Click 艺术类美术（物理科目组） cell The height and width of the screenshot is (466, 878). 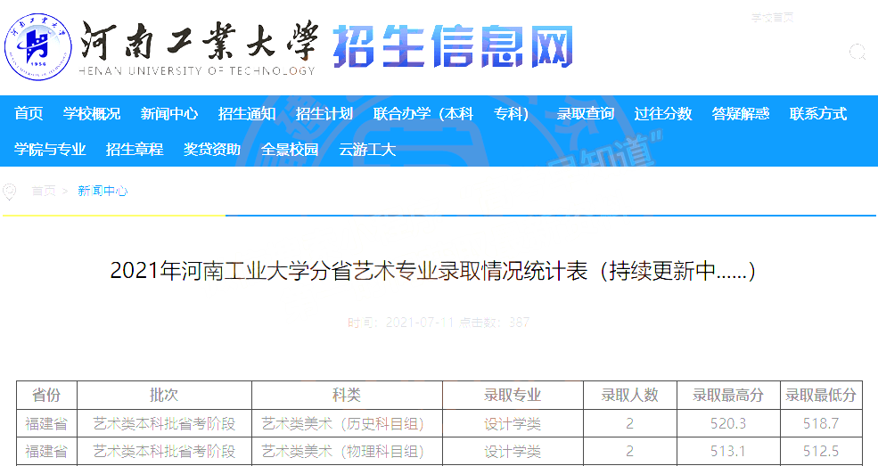click(x=347, y=451)
